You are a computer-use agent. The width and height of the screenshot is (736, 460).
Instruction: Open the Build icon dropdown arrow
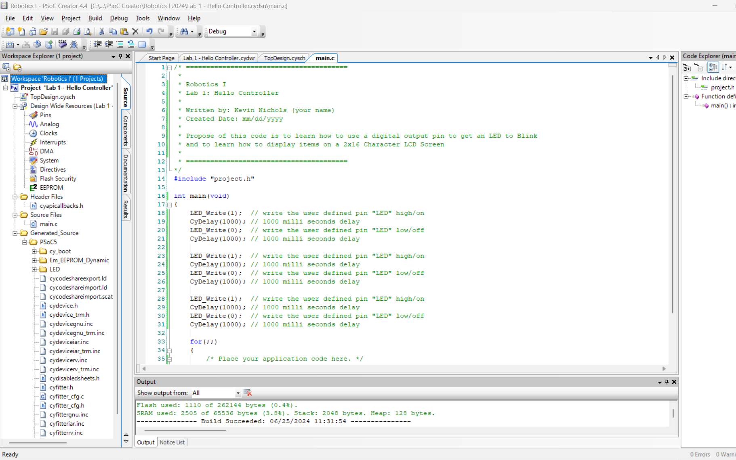click(18, 45)
